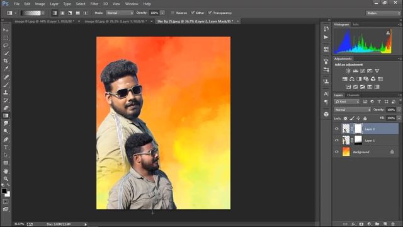Screen dimensions: 403x227
Task: Open the gradient Opacity slider arrow
Action: 162,13
